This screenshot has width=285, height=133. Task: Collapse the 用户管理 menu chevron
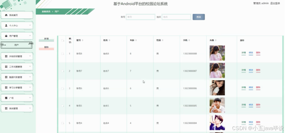tap(30, 36)
